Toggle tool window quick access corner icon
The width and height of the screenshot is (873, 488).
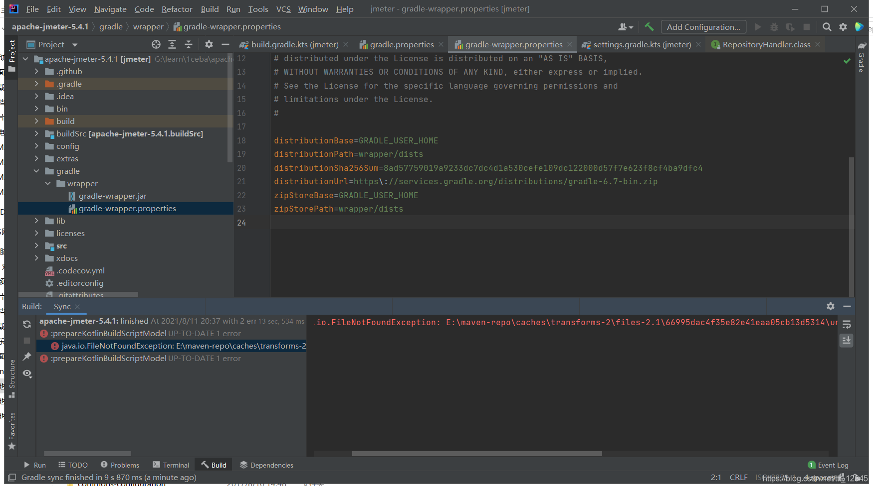tap(12, 478)
